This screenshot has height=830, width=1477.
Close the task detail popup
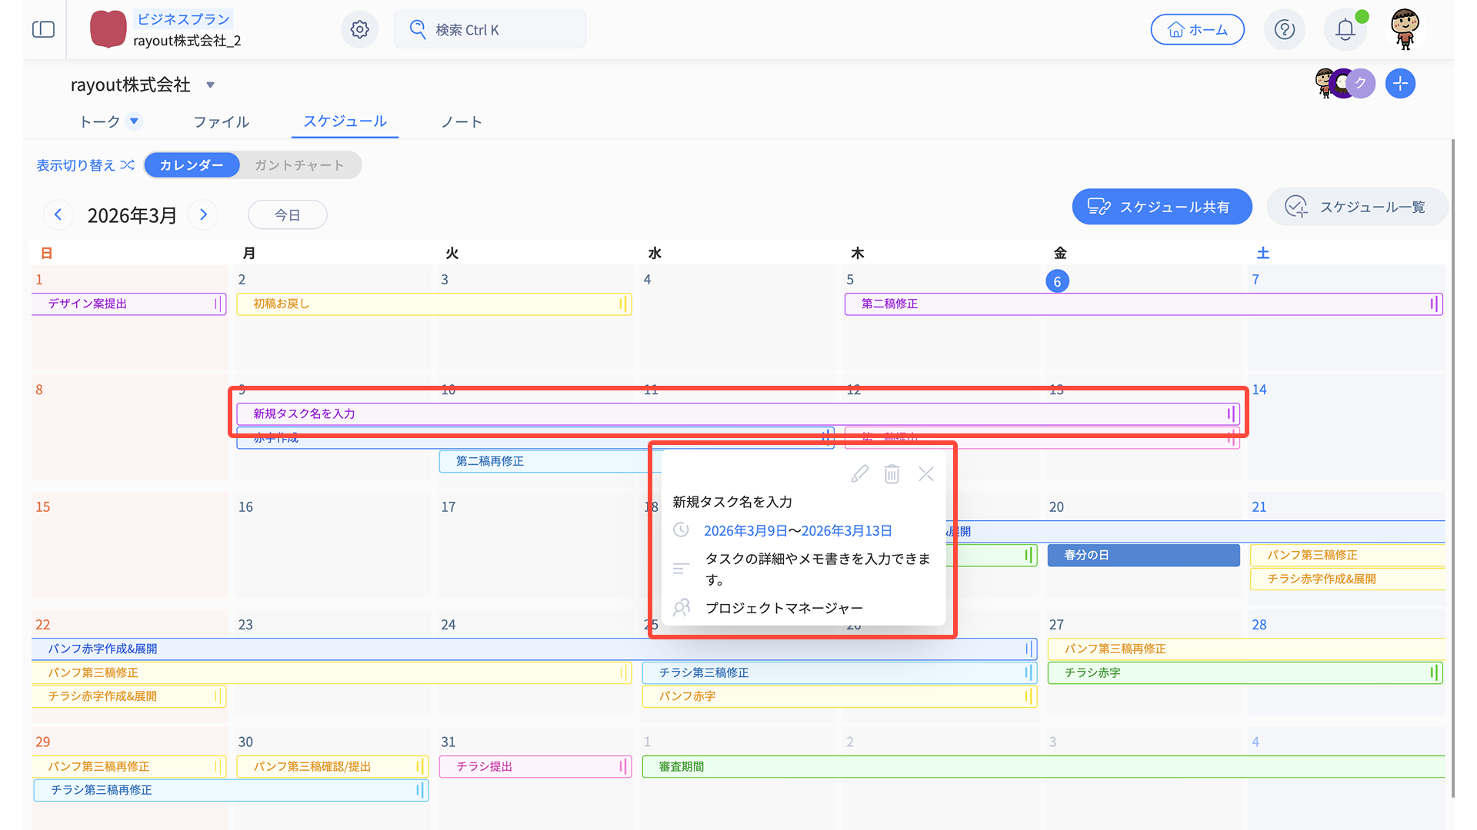[x=926, y=473]
